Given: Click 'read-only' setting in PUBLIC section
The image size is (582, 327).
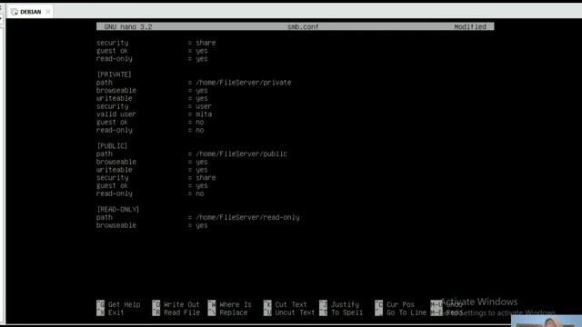Looking at the screenshot, I should pyautogui.click(x=115, y=193).
